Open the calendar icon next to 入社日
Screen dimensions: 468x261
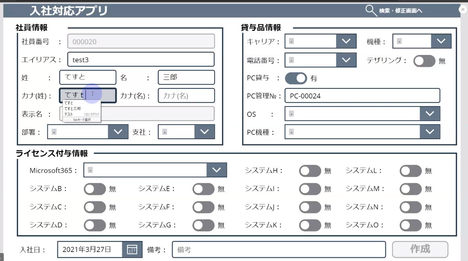(132, 249)
